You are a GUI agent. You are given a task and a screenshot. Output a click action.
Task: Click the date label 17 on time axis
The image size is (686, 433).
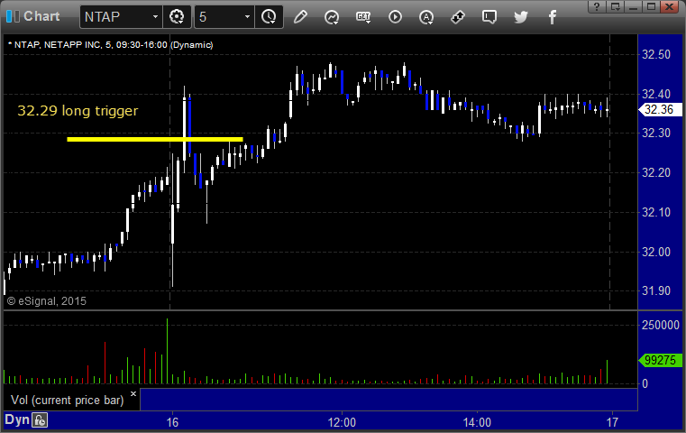tap(612, 422)
